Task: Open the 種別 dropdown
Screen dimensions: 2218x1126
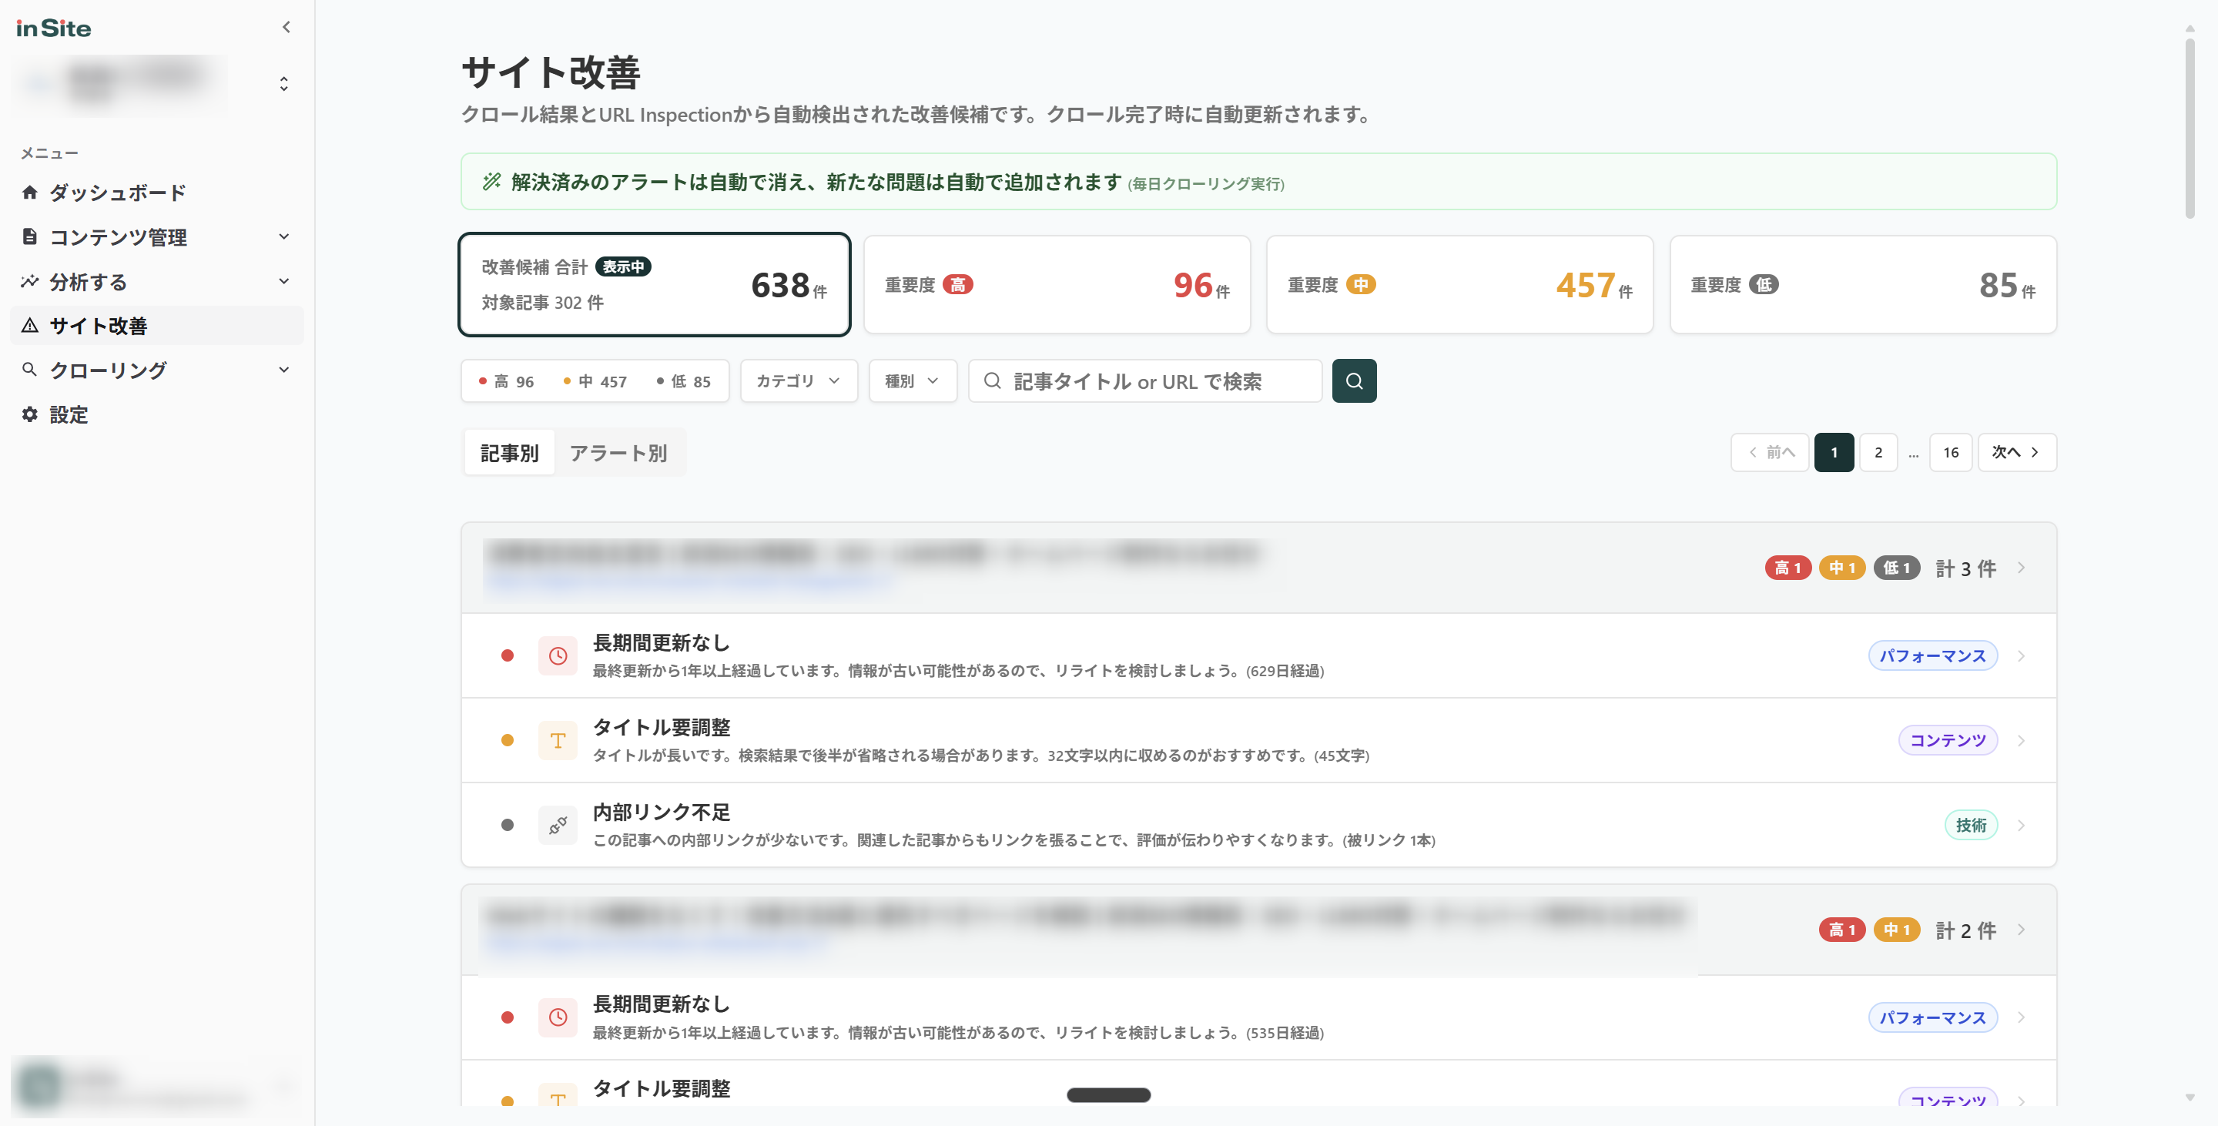Action: (911, 380)
